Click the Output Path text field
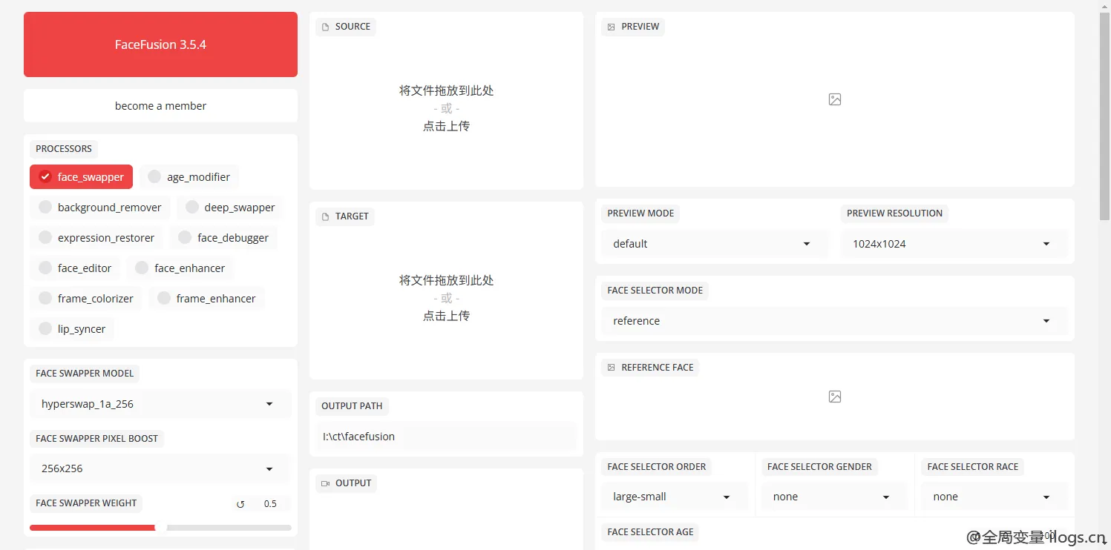This screenshot has width=1111, height=550. pyautogui.click(x=445, y=437)
